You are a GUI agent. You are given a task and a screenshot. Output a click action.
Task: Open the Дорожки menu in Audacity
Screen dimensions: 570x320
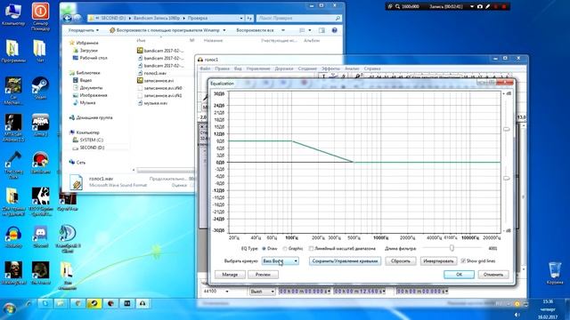284,68
